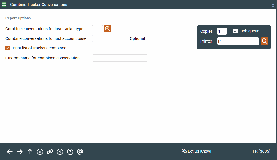The height and width of the screenshot is (160, 277).
Task: Select the Copies number field
Action: [222, 31]
